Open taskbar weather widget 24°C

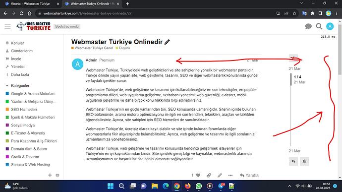pyautogui.click(x=17, y=186)
